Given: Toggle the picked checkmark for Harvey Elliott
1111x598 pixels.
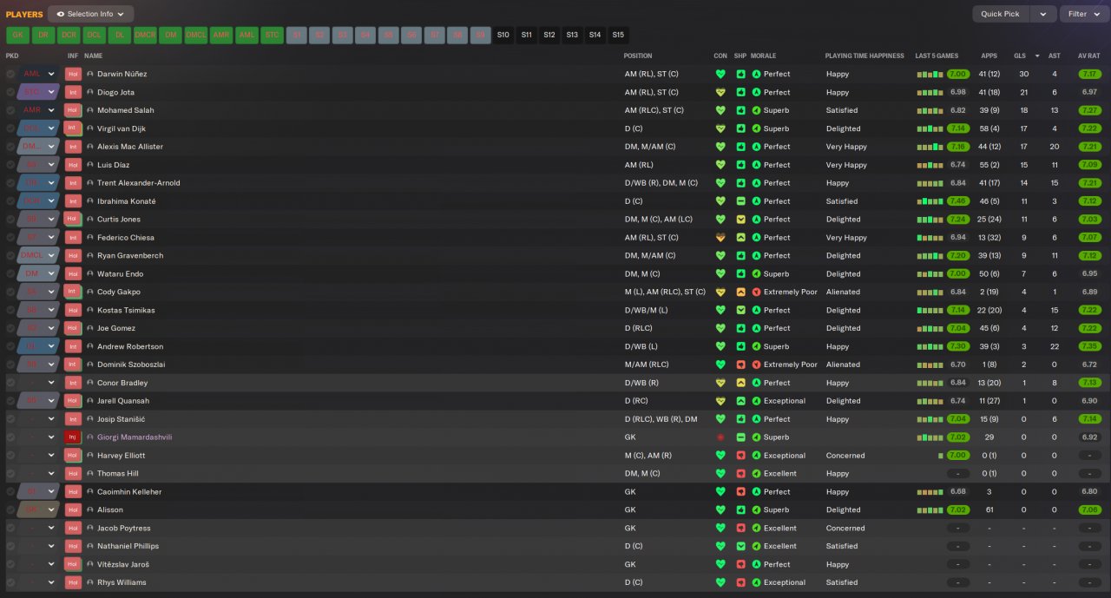Looking at the screenshot, I should [10, 456].
